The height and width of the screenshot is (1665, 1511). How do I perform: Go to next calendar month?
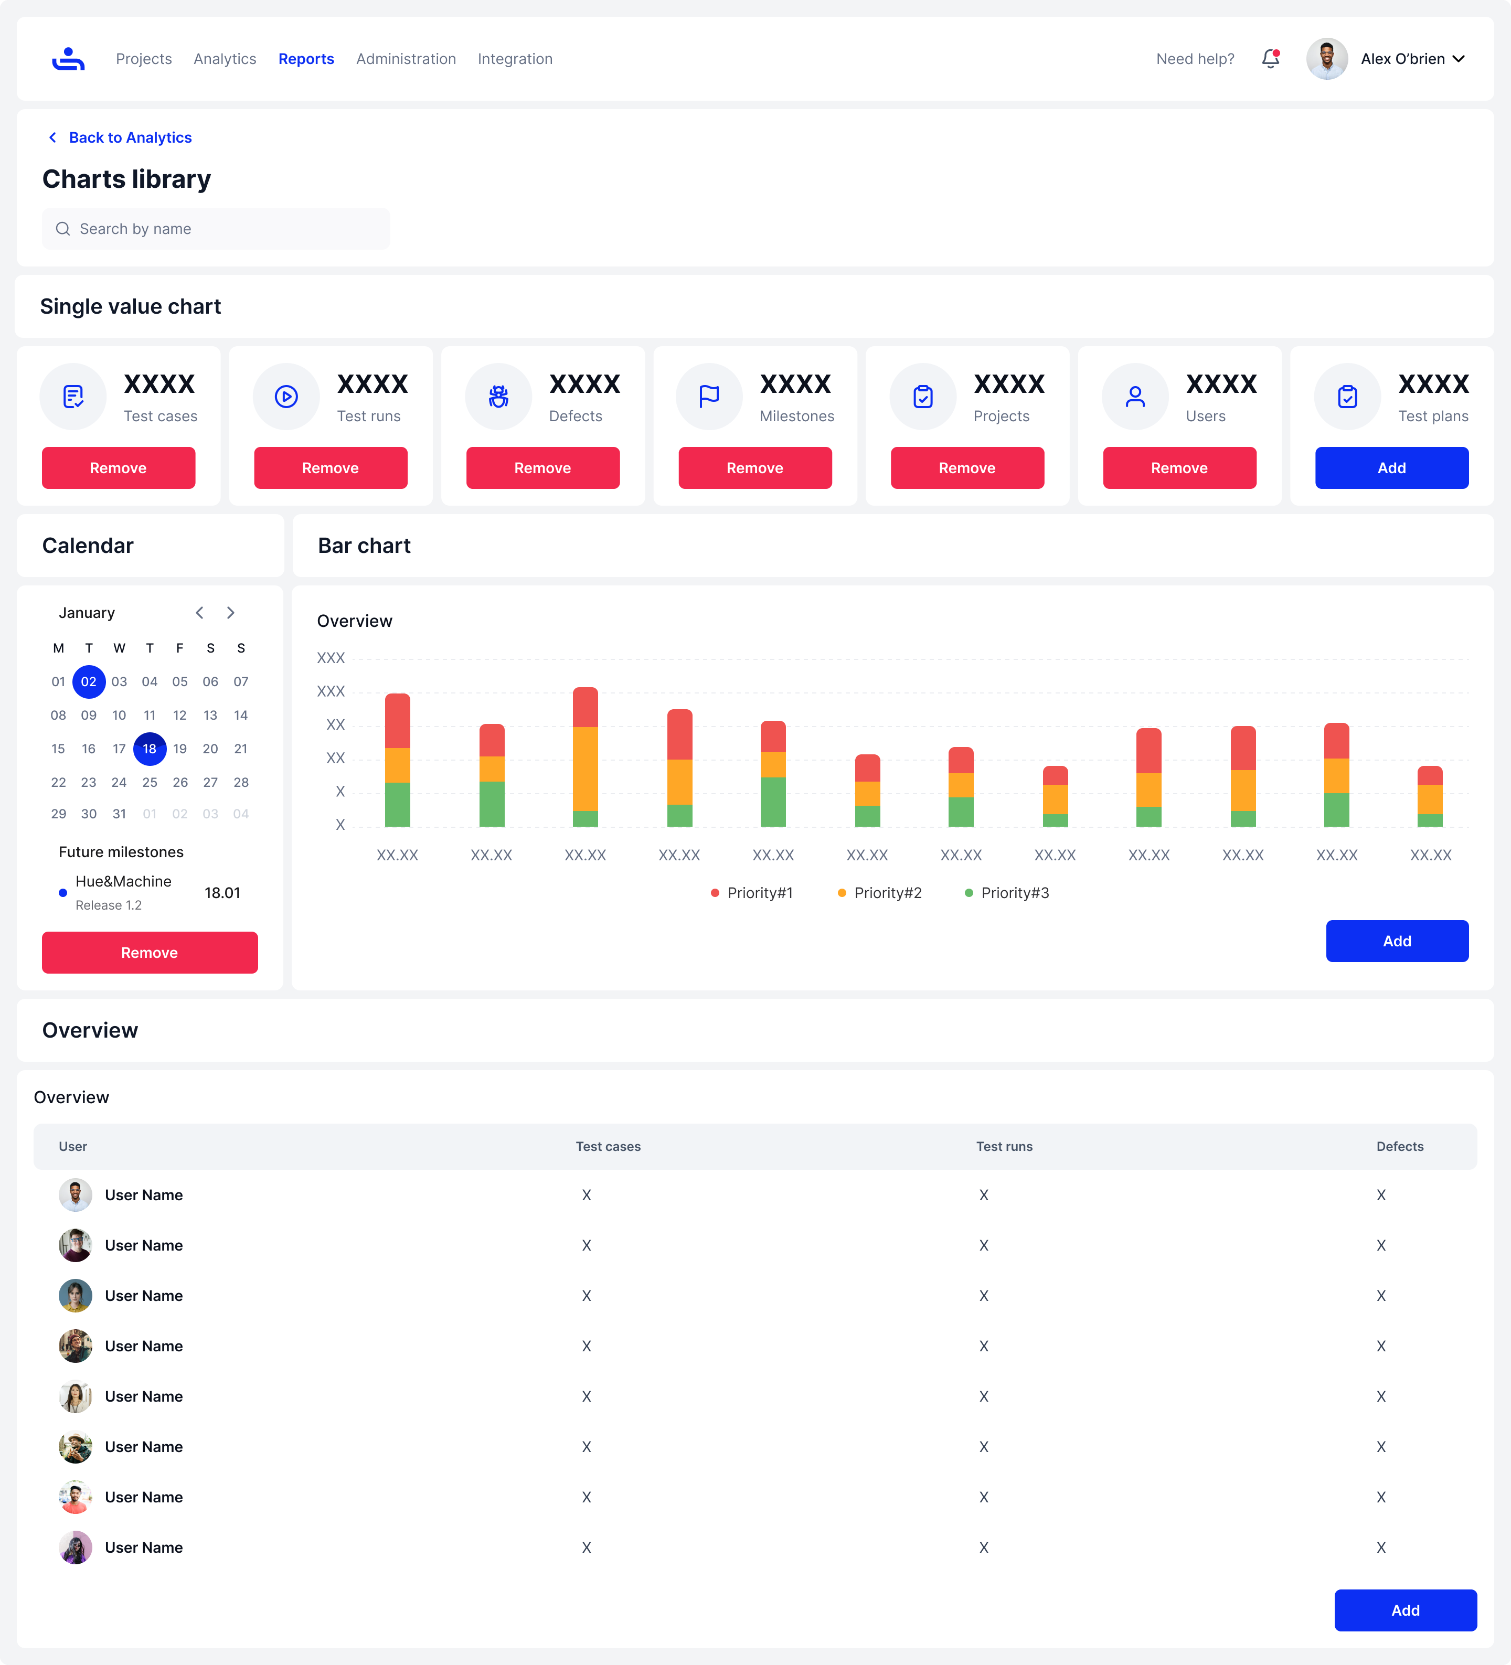(230, 613)
